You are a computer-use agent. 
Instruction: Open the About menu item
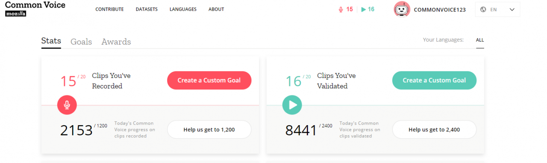(216, 9)
